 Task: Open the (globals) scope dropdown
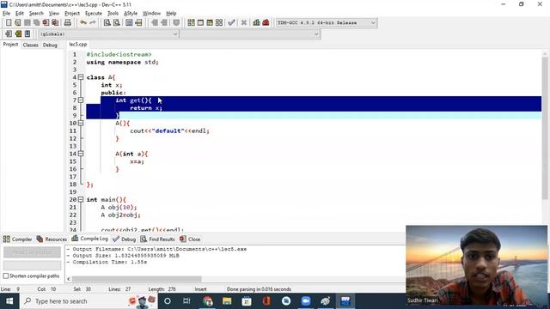click(x=108, y=34)
